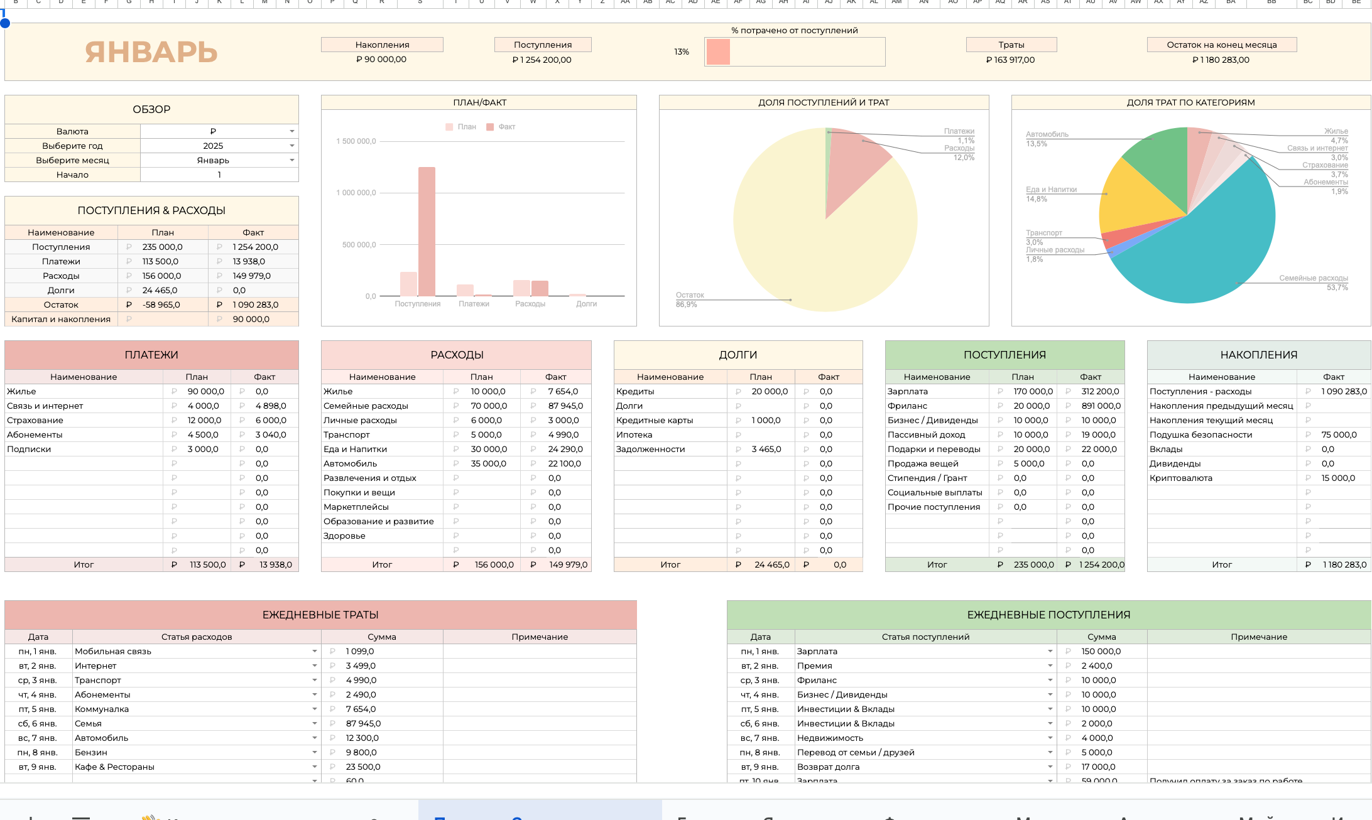The image size is (1372, 820).
Task: Click the % потрачено progress bar
Action: tap(795, 51)
